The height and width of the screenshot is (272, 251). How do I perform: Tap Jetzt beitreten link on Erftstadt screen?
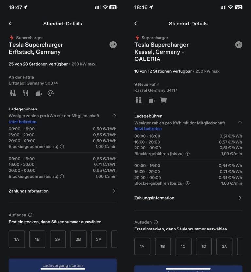[x=23, y=122]
